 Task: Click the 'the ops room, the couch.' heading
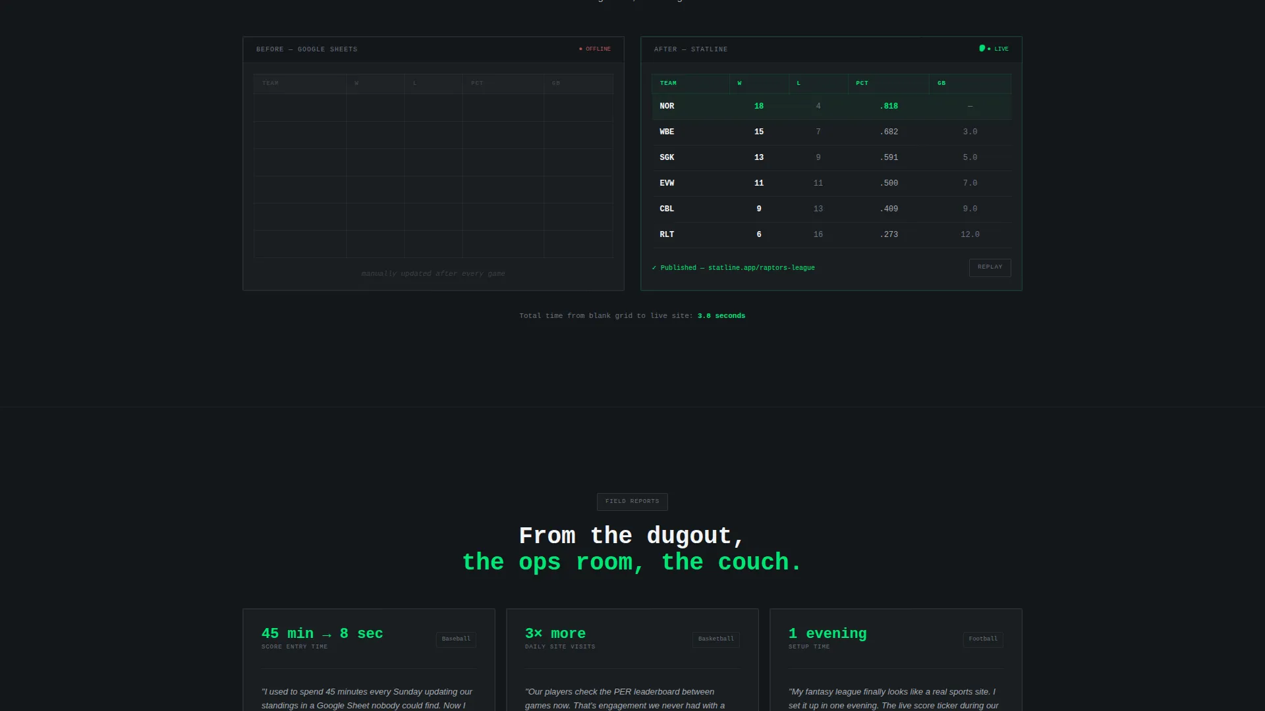tap(632, 562)
